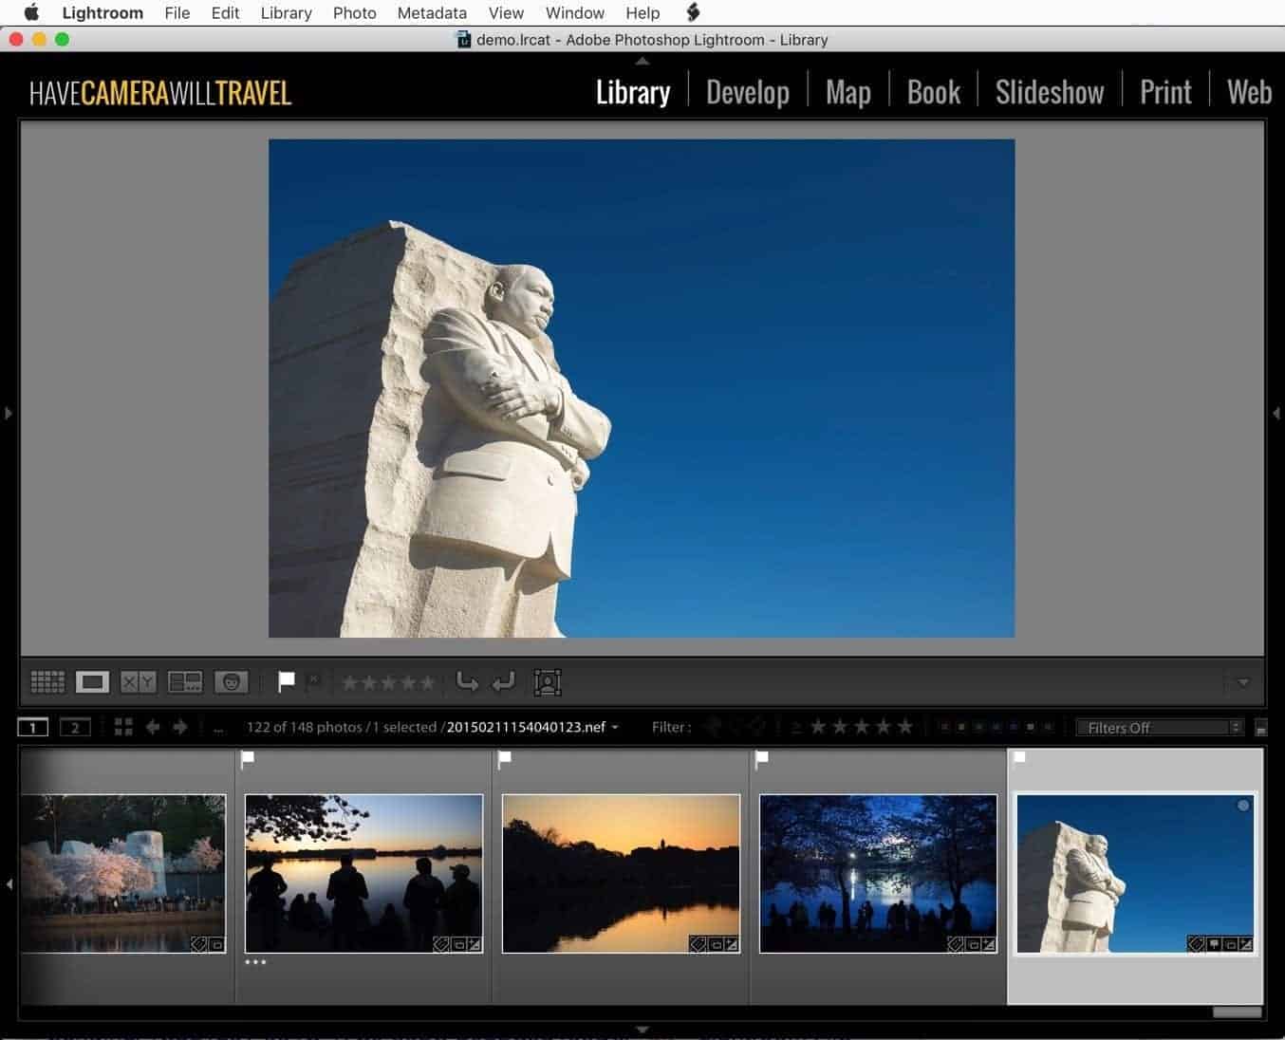
Task: Switch to Survey view icon
Action: pos(185,681)
